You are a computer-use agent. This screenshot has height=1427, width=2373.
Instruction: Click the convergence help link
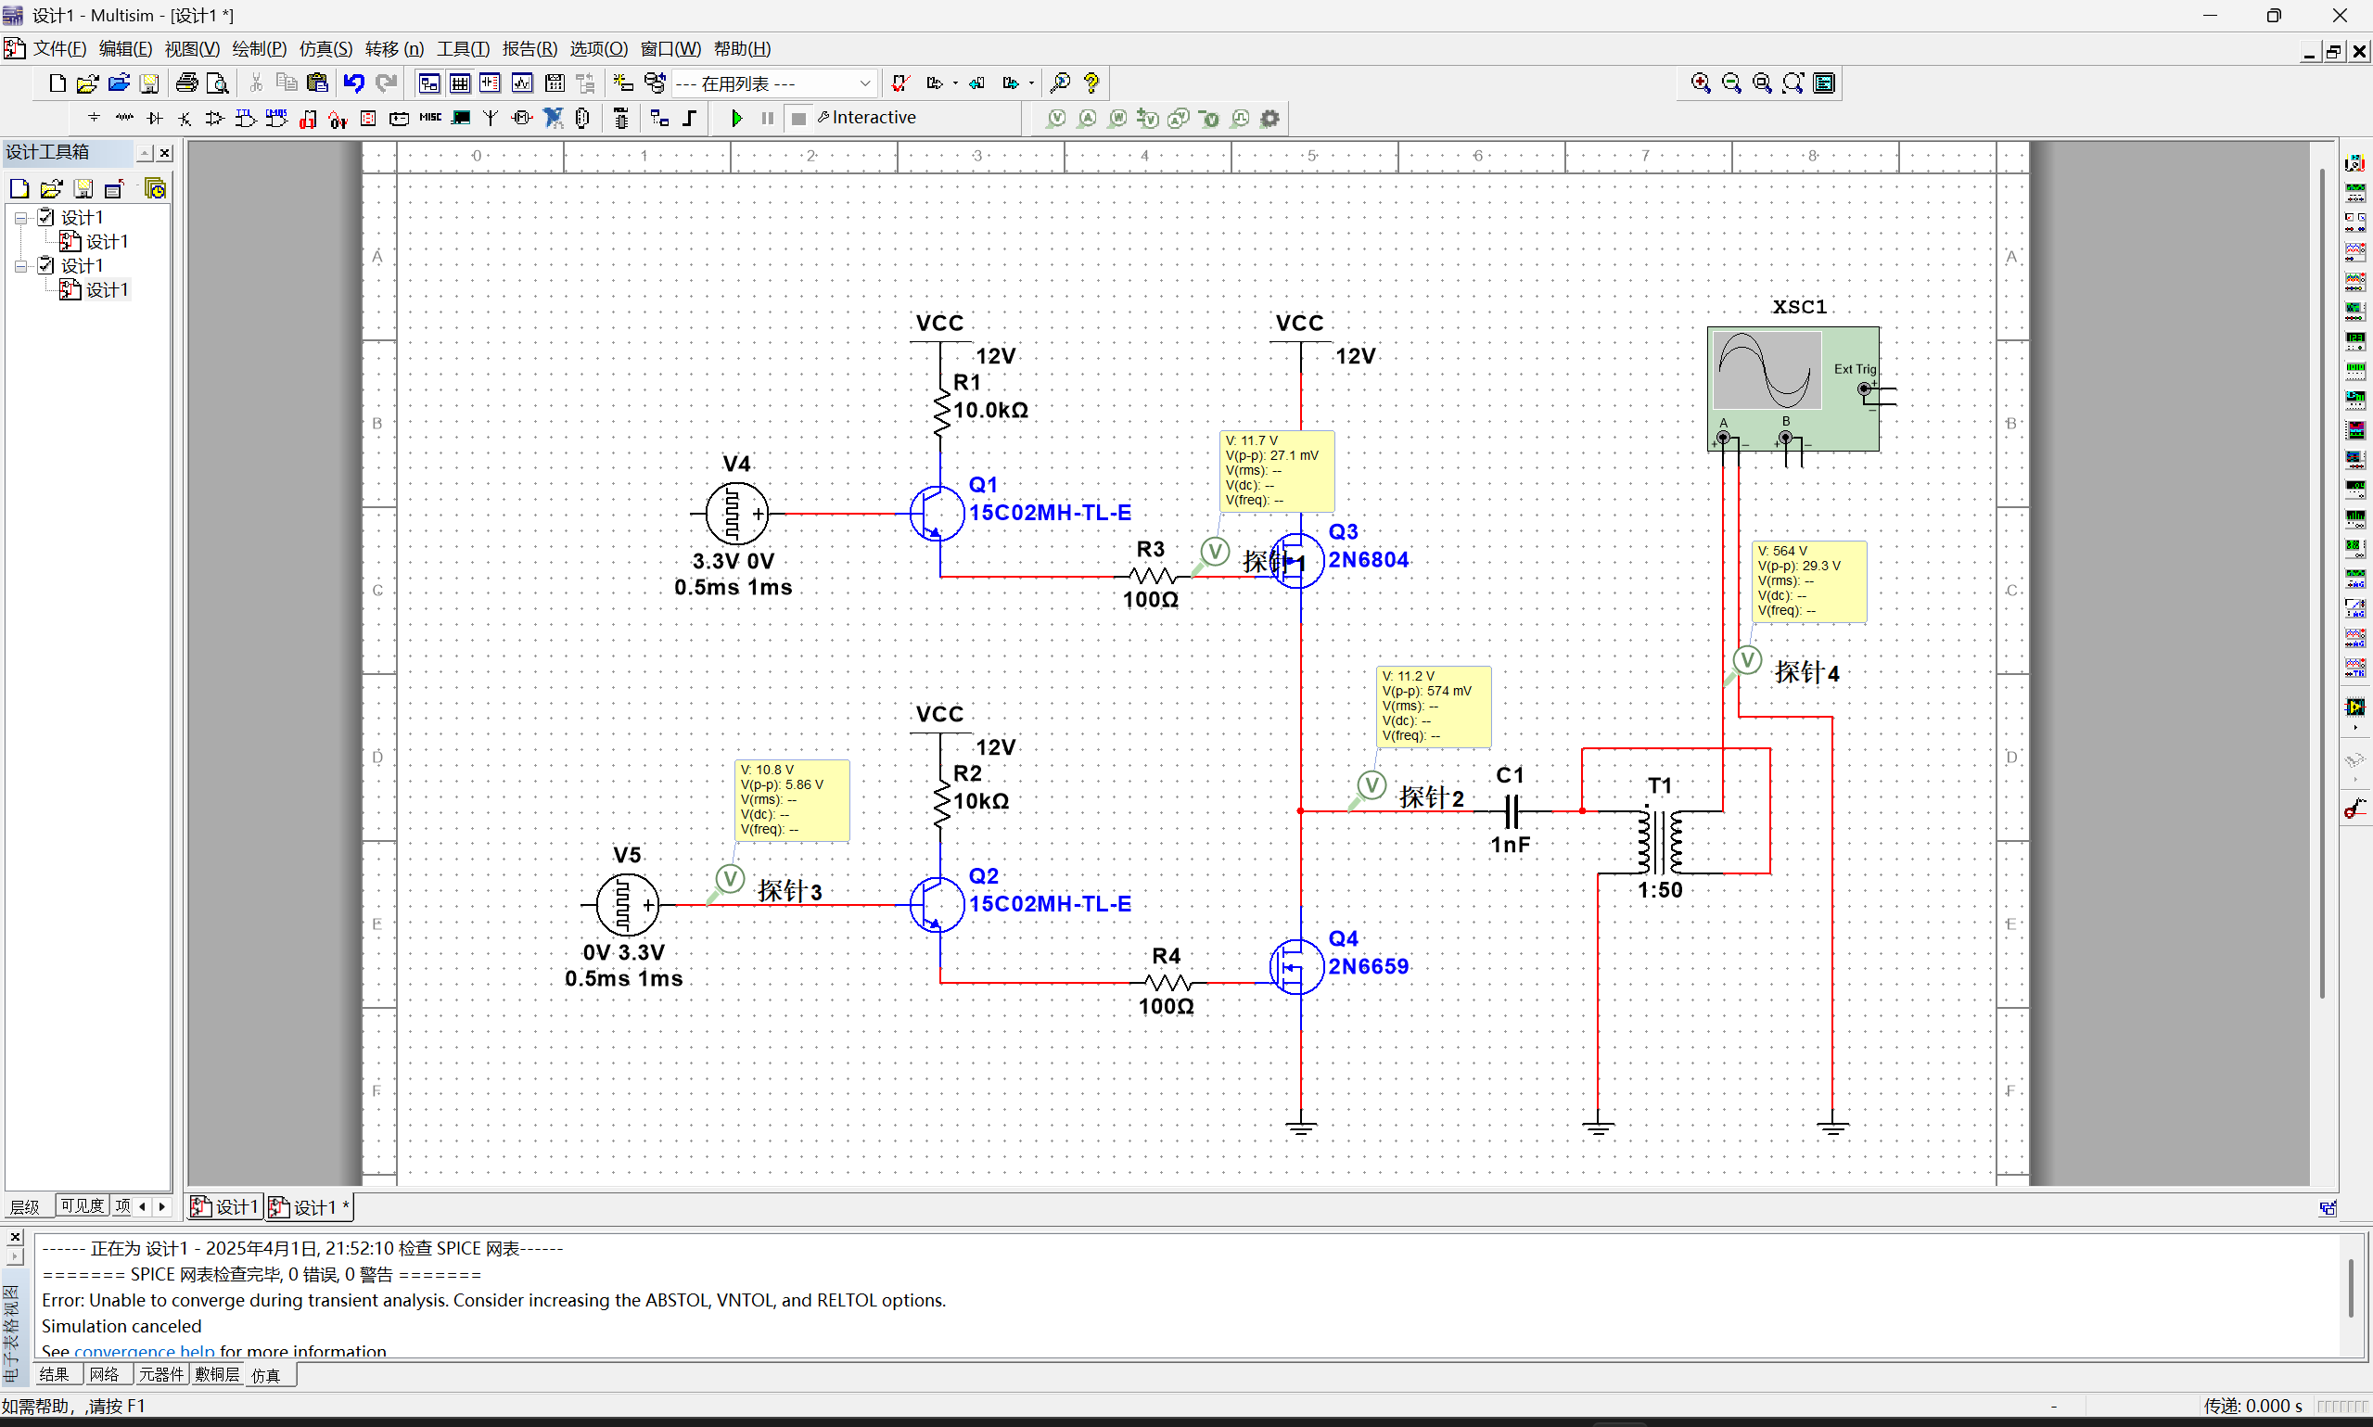tap(145, 1351)
